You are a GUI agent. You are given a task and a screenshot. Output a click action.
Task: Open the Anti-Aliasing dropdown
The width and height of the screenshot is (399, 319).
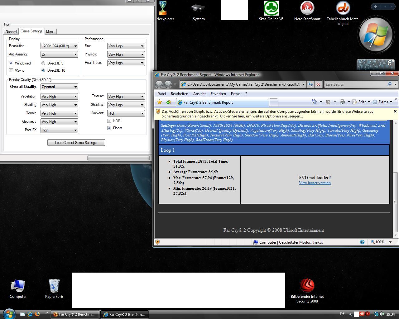[59, 54]
